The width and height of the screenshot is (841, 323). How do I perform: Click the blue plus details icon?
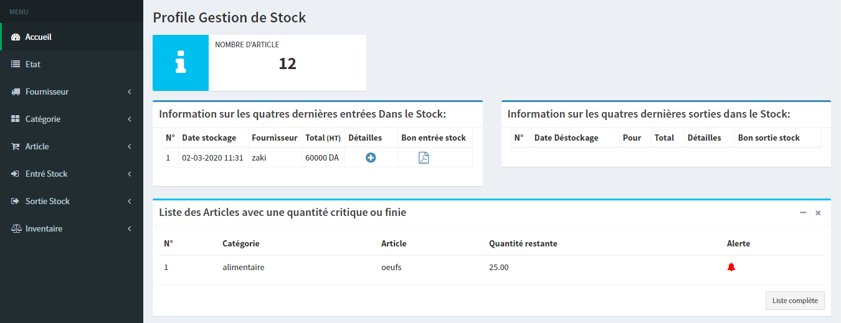(x=371, y=158)
